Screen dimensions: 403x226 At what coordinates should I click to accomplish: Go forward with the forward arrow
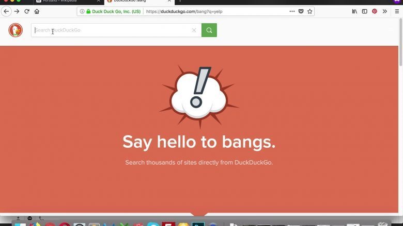[17, 11]
